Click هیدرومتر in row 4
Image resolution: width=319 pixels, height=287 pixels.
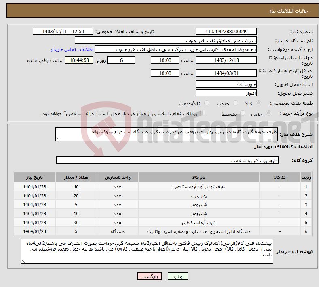click(x=199, y=214)
